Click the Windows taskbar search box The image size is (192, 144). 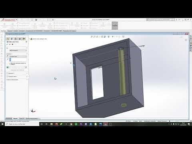(x=22, y=124)
